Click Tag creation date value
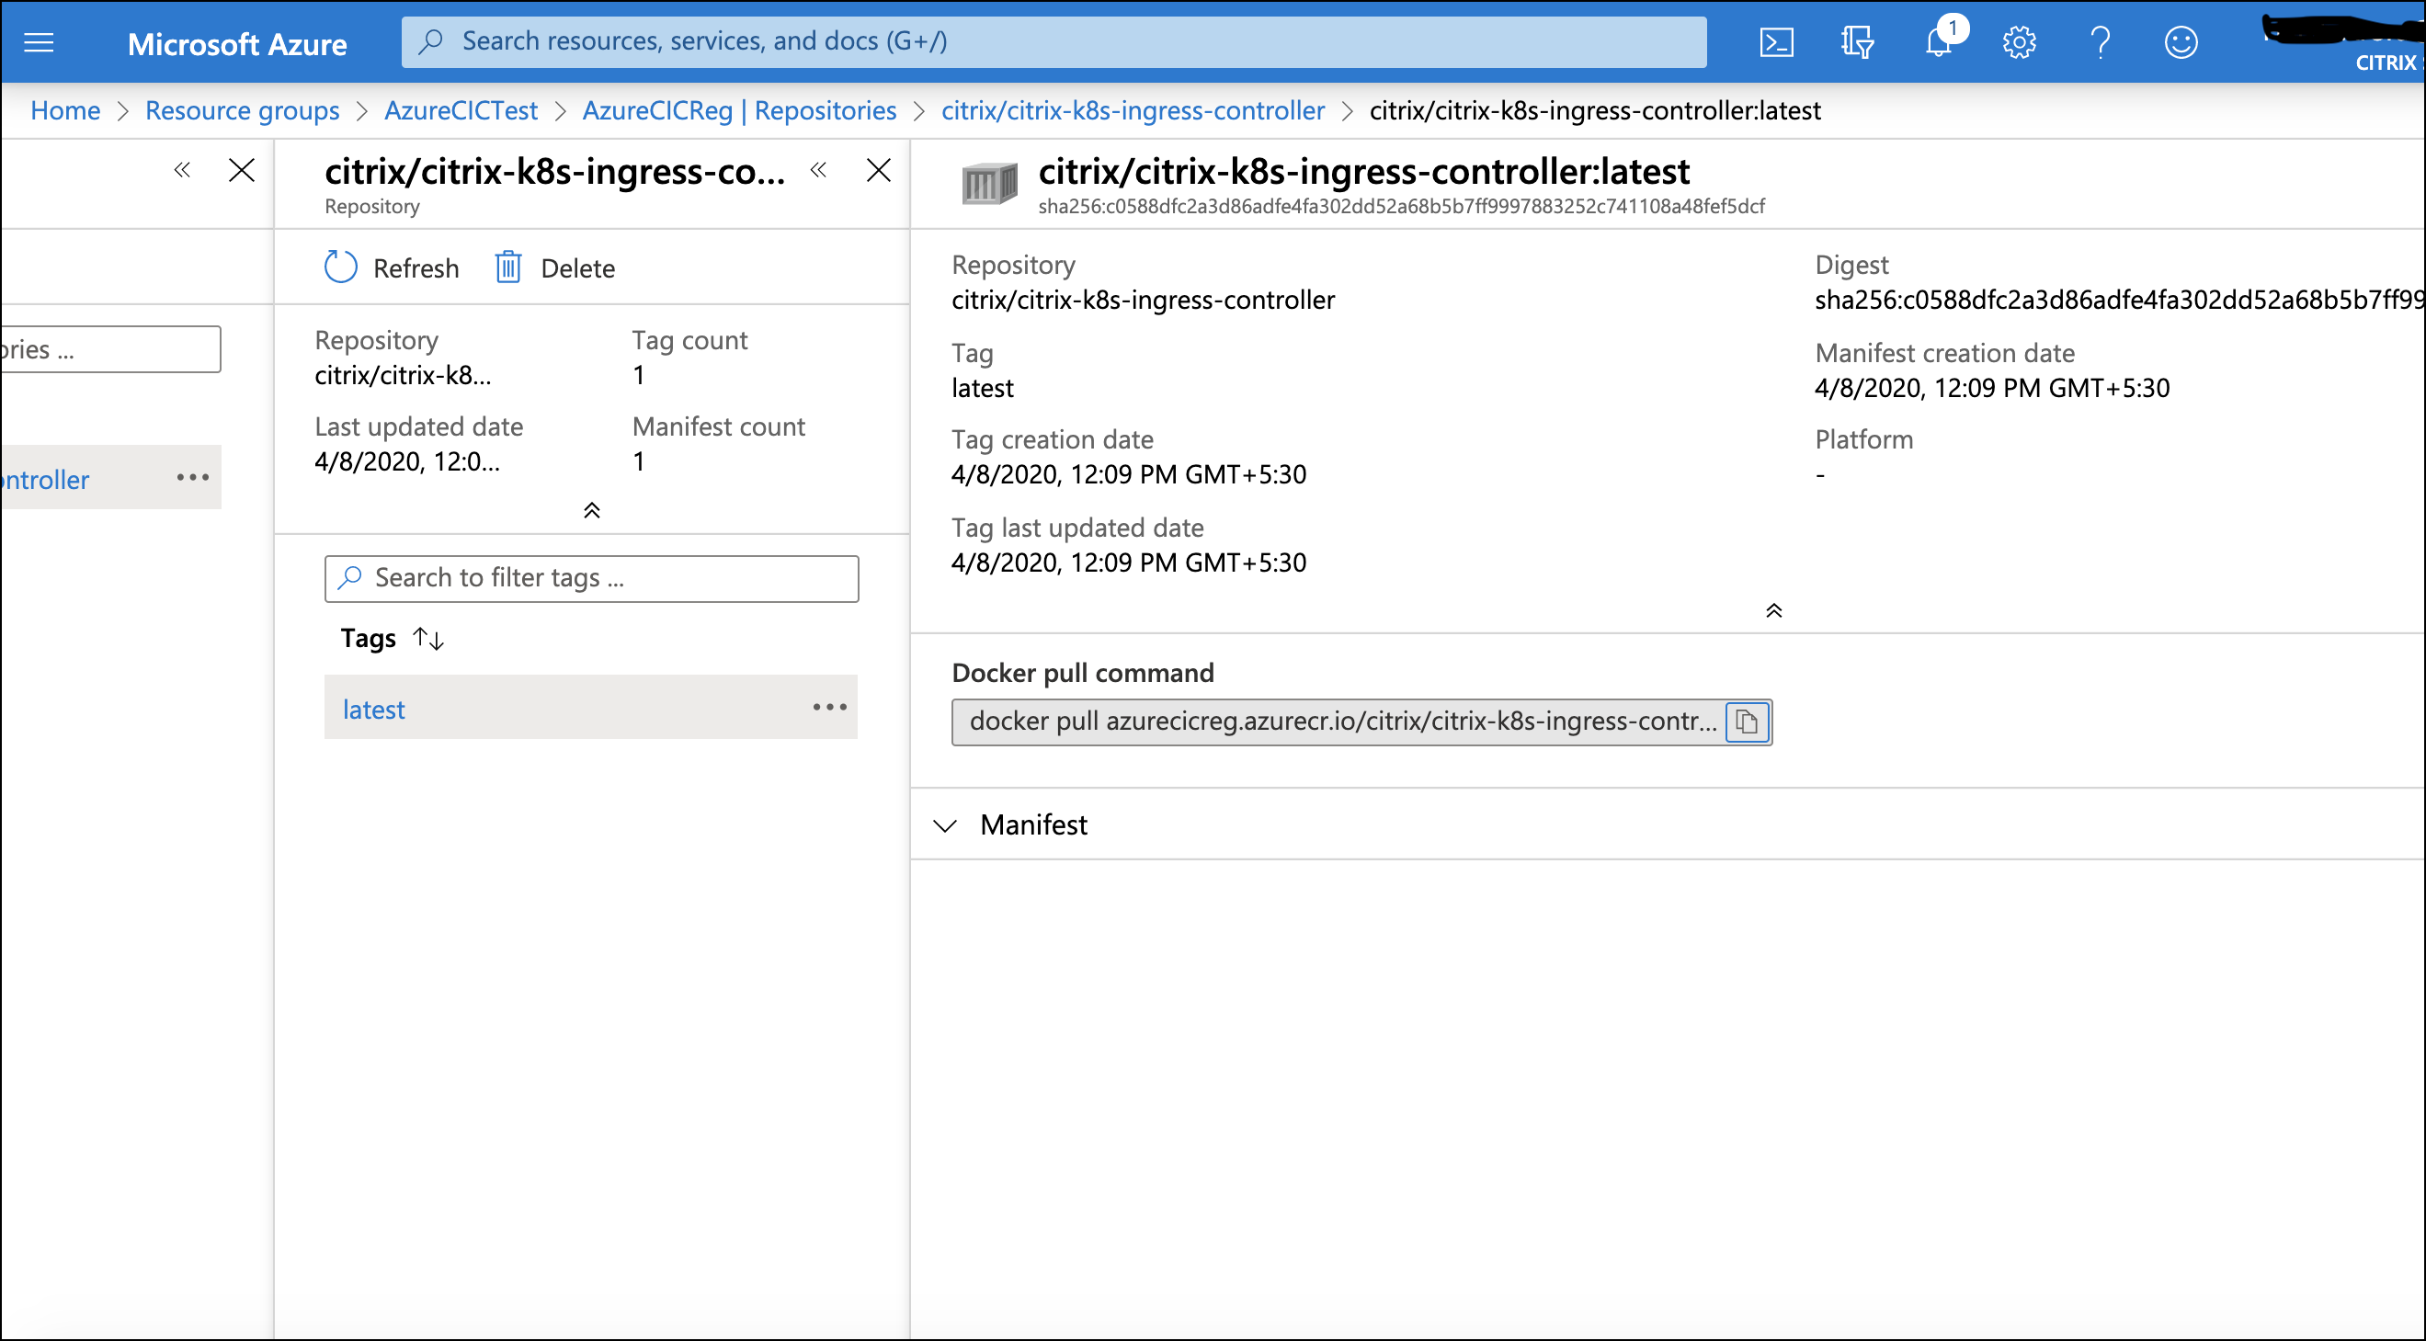 click(x=1128, y=474)
